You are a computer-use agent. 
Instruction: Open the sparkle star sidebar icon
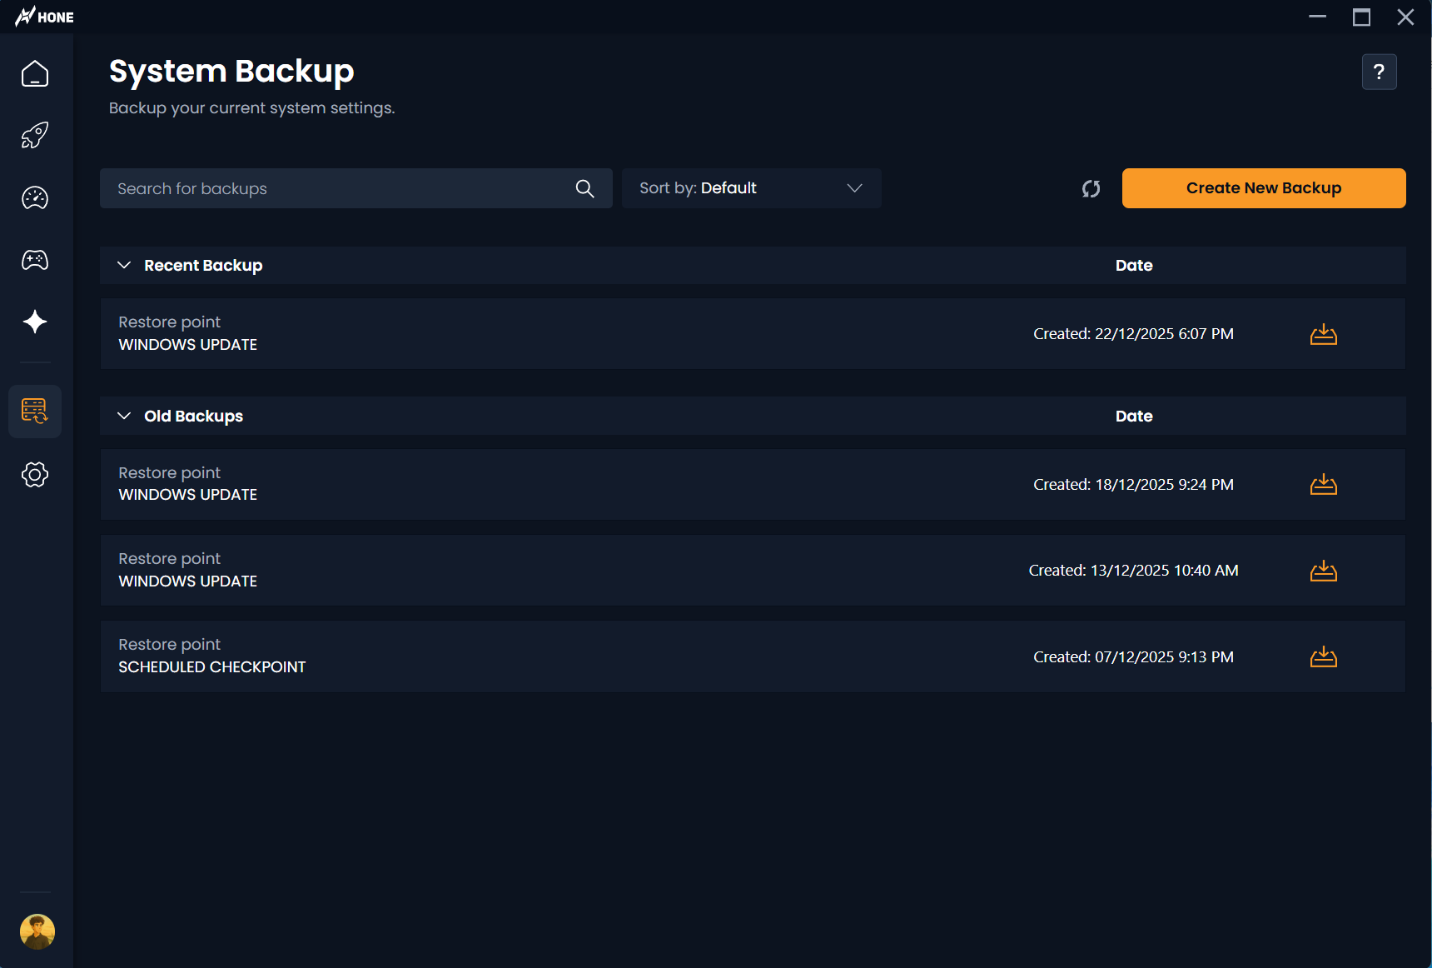click(x=35, y=322)
